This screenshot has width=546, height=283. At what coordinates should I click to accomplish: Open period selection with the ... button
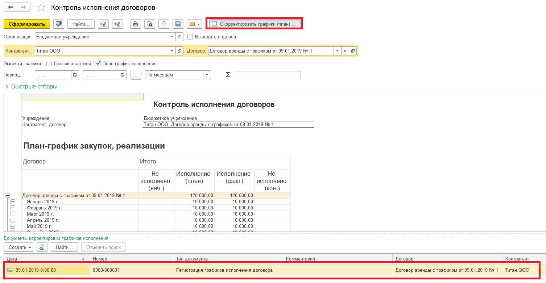tap(136, 75)
